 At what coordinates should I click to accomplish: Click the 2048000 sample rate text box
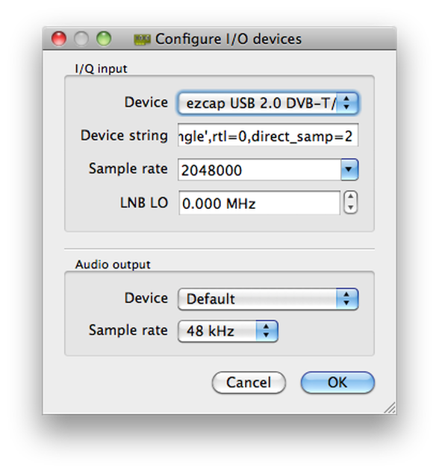point(259,170)
